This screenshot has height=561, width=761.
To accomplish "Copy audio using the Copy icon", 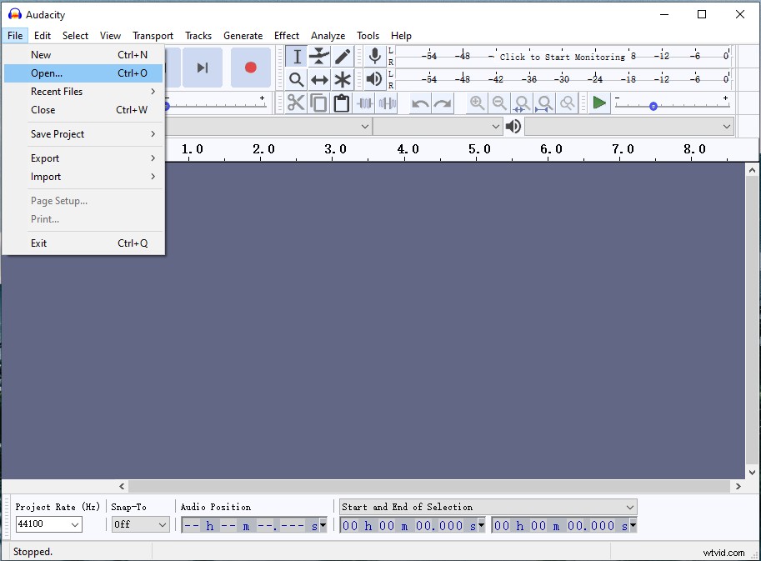I will tap(319, 103).
